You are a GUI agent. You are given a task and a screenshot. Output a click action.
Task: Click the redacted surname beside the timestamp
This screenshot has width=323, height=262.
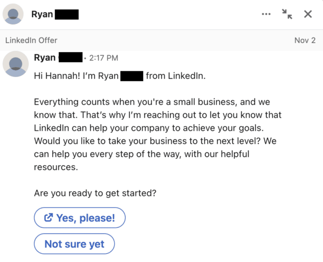(70, 57)
